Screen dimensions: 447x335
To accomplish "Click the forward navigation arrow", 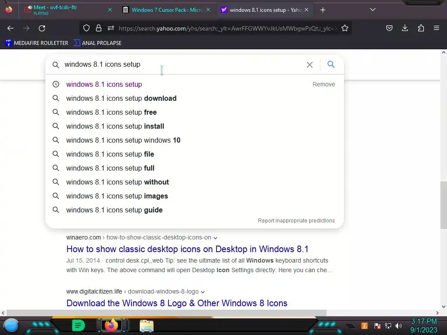I will [x=26, y=28].
